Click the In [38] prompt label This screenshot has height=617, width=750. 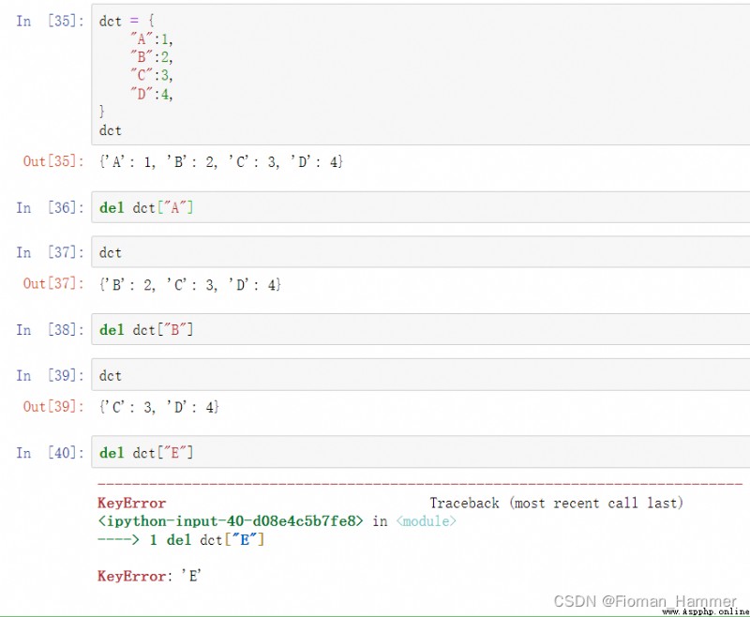(50, 330)
